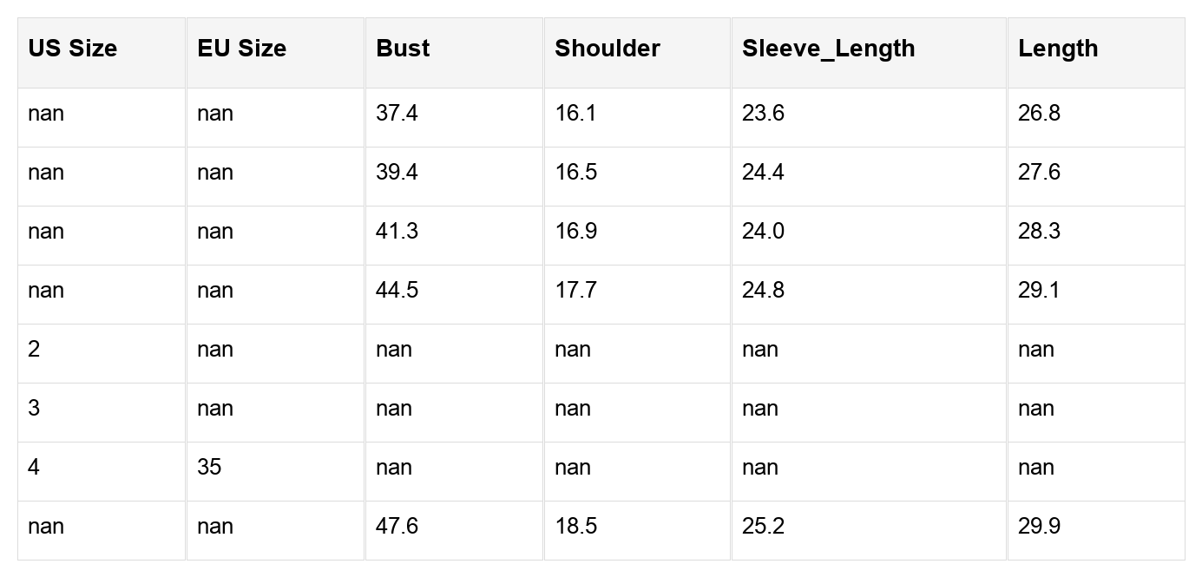Click the Sleeve_Length column header
Viewport: 1202px width, 577px height.
[828, 49]
